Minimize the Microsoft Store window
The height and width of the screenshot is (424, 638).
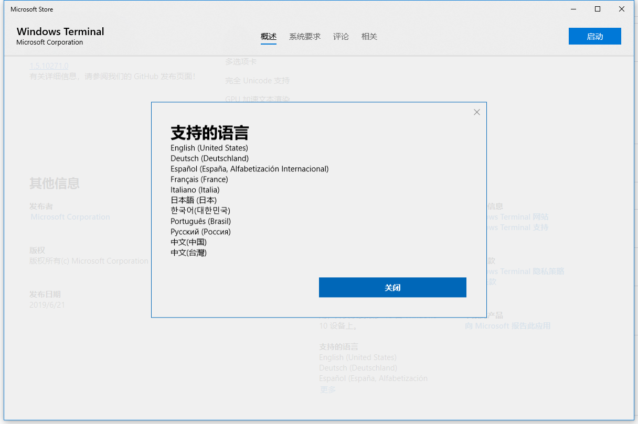(573, 9)
